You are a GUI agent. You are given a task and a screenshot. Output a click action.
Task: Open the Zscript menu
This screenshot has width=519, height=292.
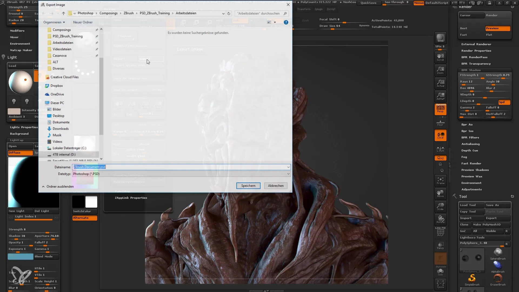(x=331, y=9)
